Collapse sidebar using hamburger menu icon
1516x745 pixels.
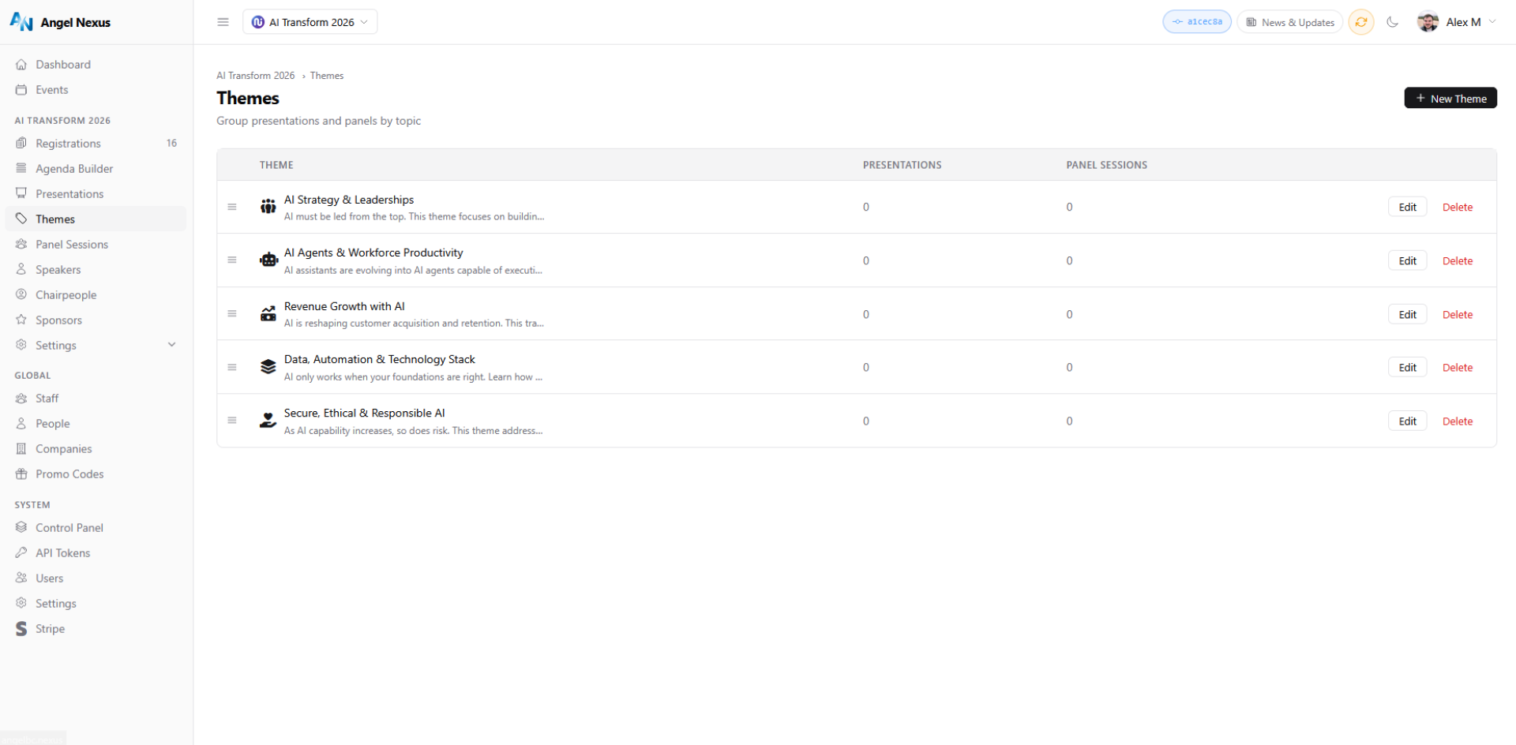tap(223, 22)
